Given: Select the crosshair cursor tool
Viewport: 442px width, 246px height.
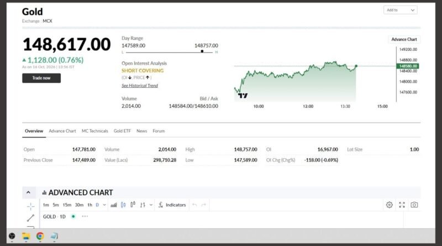Looking at the screenshot, I should (31, 206).
